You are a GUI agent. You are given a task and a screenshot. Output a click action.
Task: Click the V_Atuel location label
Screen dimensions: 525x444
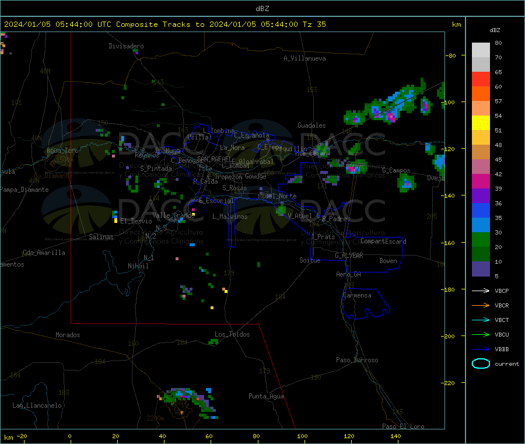[x=300, y=216]
